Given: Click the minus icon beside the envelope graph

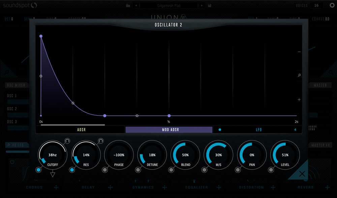Looking at the screenshot, I should click(x=299, y=52).
